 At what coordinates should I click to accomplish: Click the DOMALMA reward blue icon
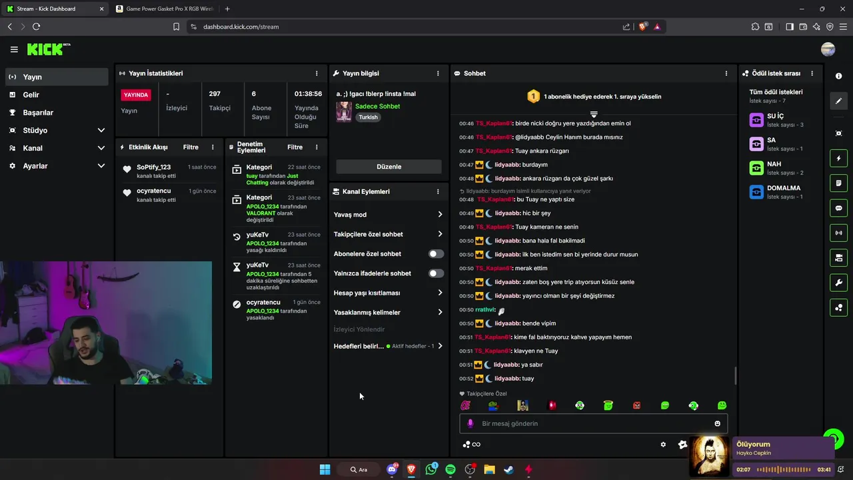756,192
